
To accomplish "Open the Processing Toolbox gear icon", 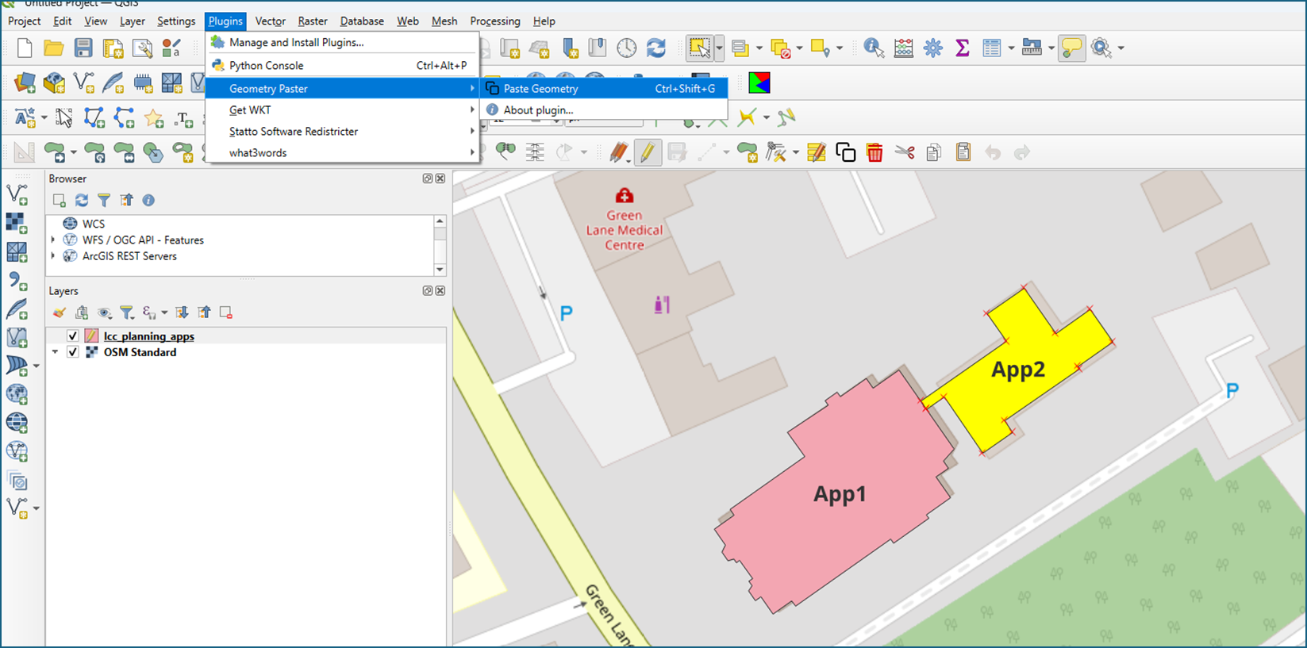I will click(x=933, y=48).
